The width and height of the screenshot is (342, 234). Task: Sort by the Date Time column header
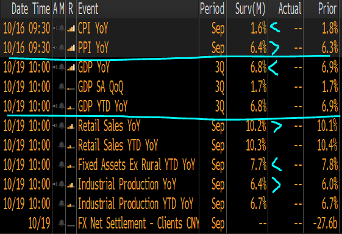click(30, 9)
